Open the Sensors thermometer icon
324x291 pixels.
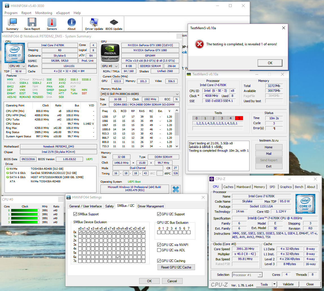tap(52, 24)
